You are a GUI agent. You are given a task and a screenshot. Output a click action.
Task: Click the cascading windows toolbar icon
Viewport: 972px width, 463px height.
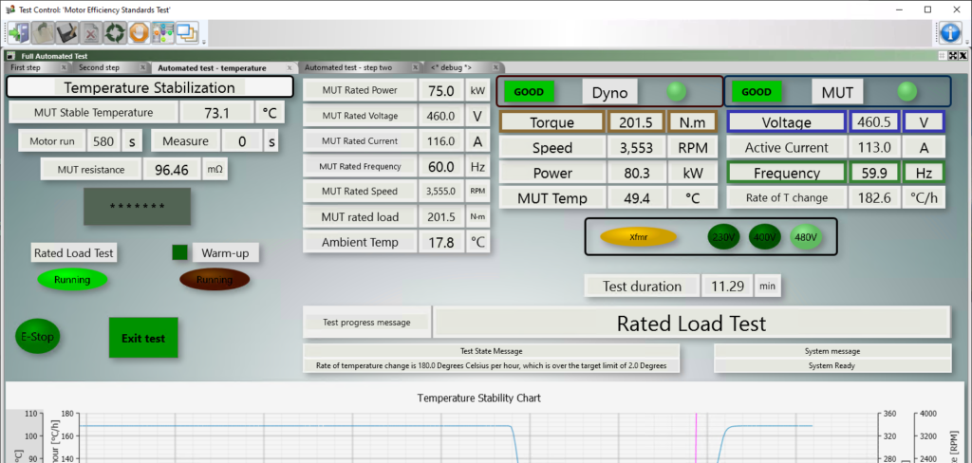click(186, 32)
